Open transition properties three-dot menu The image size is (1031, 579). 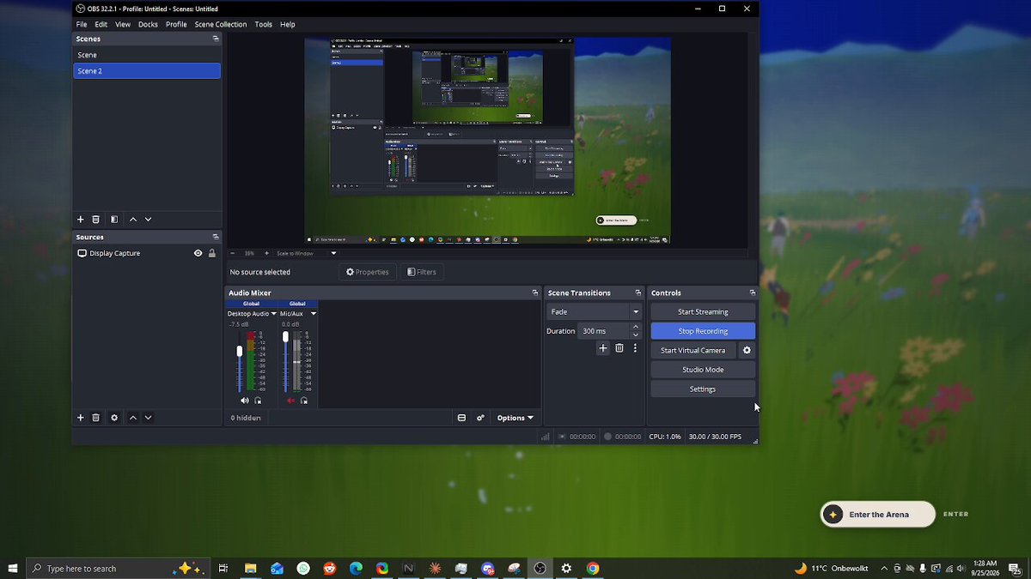coord(635,348)
